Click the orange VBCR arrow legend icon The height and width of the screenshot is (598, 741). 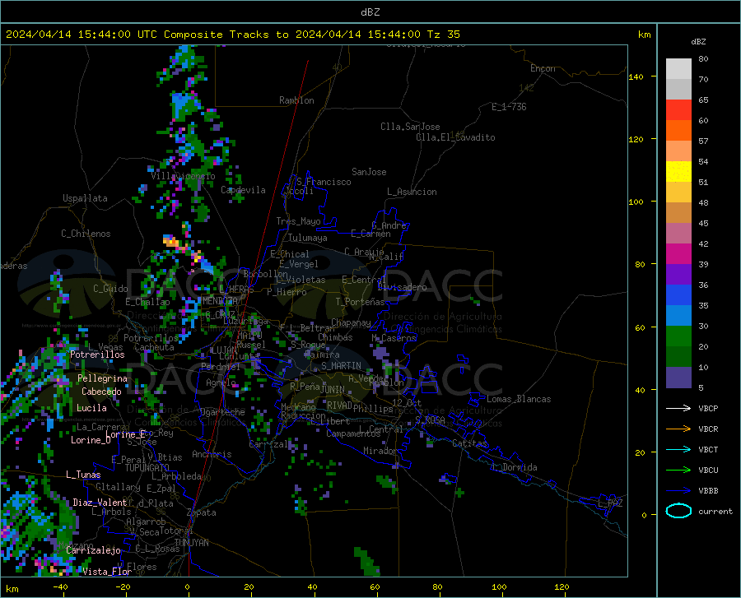pyautogui.click(x=678, y=429)
